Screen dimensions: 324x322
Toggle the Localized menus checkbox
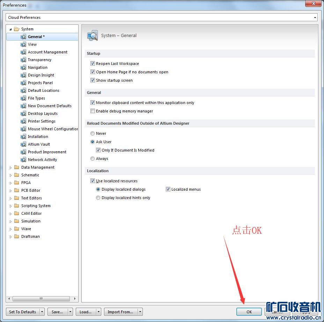coord(168,189)
